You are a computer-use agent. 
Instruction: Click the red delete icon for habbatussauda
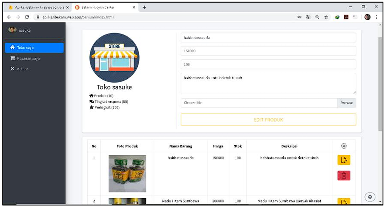pyautogui.click(x=344, y=176)
